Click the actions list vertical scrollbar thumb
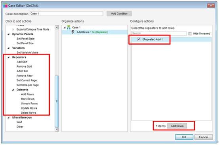Image resolution: width=219 pixels, height=145 pixels. [x=57, y=101]
